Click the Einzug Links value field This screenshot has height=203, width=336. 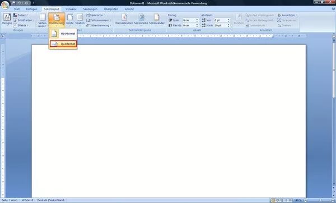189,20
